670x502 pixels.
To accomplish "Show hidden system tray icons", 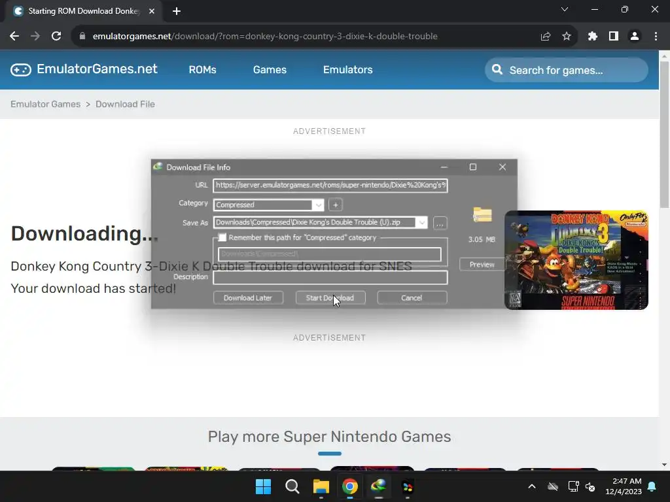I will (532, 486).
